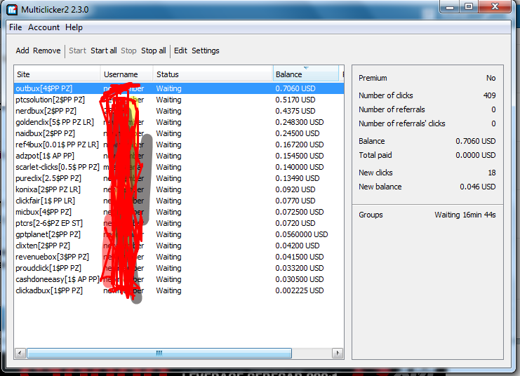
Task: Sort by the Site column header
Action: pyautogui.click(x=57, y=74)
